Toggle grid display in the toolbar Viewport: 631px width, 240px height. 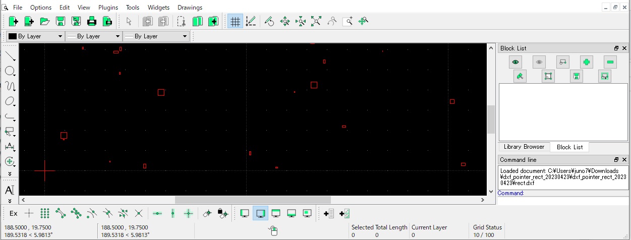click(235, 21)
